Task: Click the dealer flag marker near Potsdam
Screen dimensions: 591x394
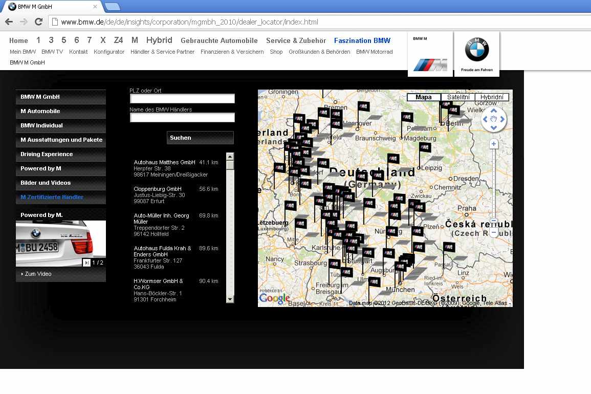Action: (x=407, y=117)
